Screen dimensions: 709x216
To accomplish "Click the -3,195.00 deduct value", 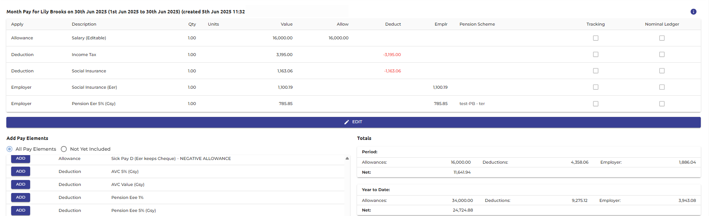I will pyautogui.click(x=392, y=55).
